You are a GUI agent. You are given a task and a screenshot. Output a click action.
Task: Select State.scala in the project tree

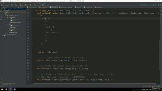pyautogui.click(x=13, y=33)
